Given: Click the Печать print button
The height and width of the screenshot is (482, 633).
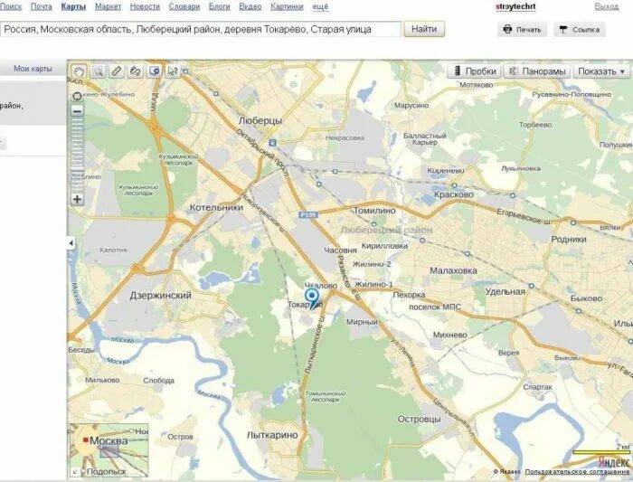Looking at the screenshot, I should [x=522, y=30].
